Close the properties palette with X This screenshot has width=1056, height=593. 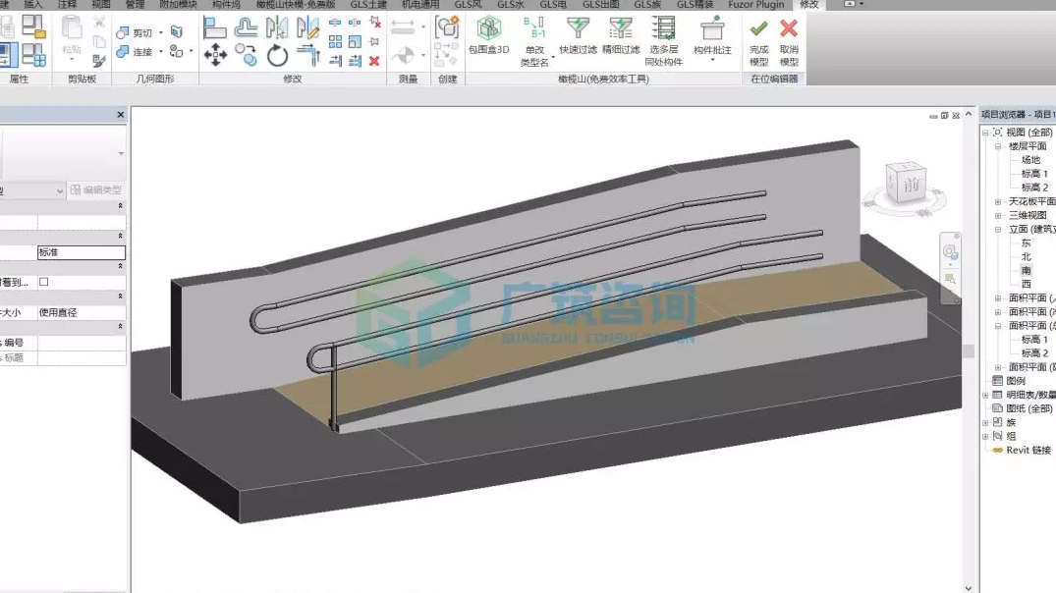[x=121, y=115]
